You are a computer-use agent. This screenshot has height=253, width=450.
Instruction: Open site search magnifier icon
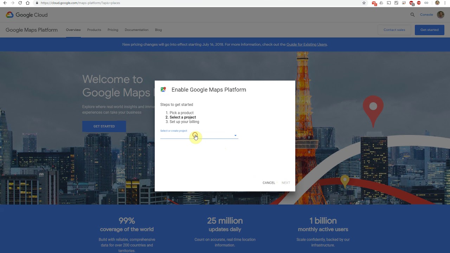click(412, 15)
